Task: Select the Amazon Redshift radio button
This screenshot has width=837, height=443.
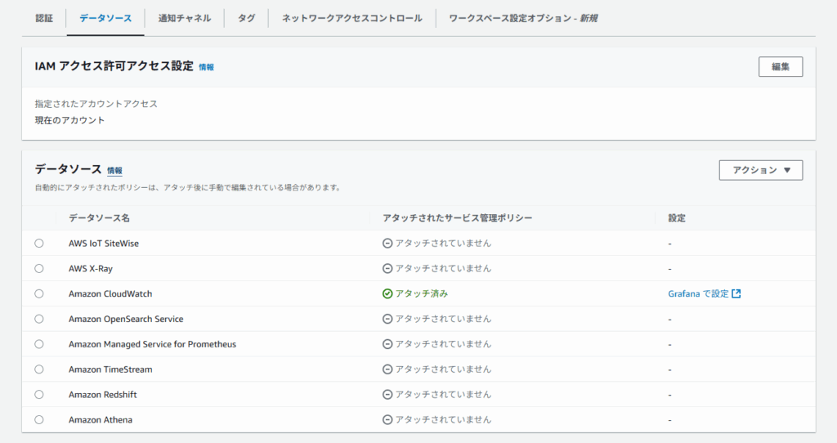Action: coord(39,395)
